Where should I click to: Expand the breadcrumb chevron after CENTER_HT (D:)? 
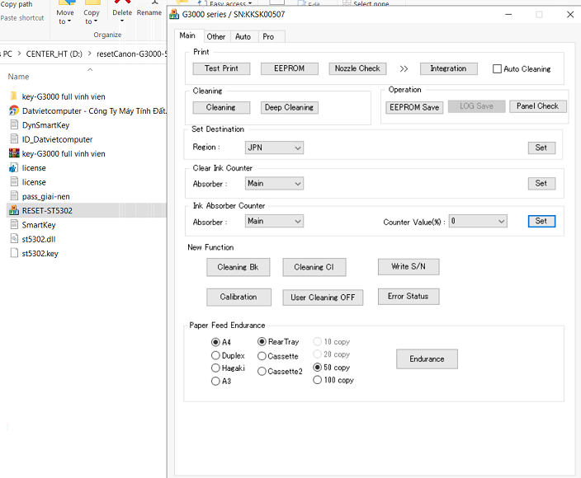coord(90,54)
